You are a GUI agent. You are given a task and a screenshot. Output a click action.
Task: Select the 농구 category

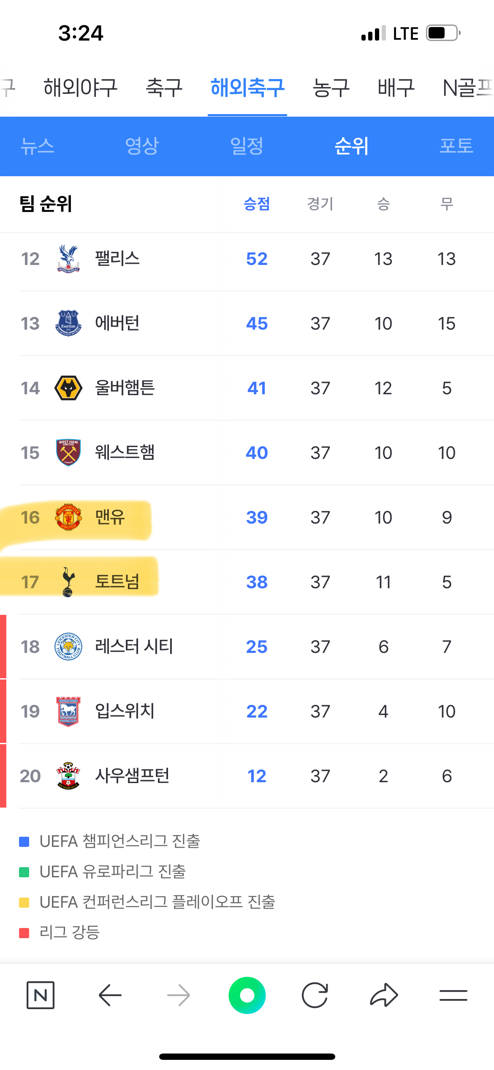(331, 87)
